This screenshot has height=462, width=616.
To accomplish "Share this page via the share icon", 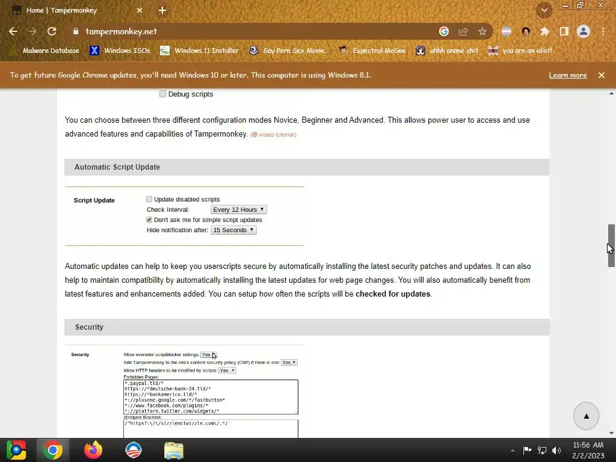I will pos(463,31).
